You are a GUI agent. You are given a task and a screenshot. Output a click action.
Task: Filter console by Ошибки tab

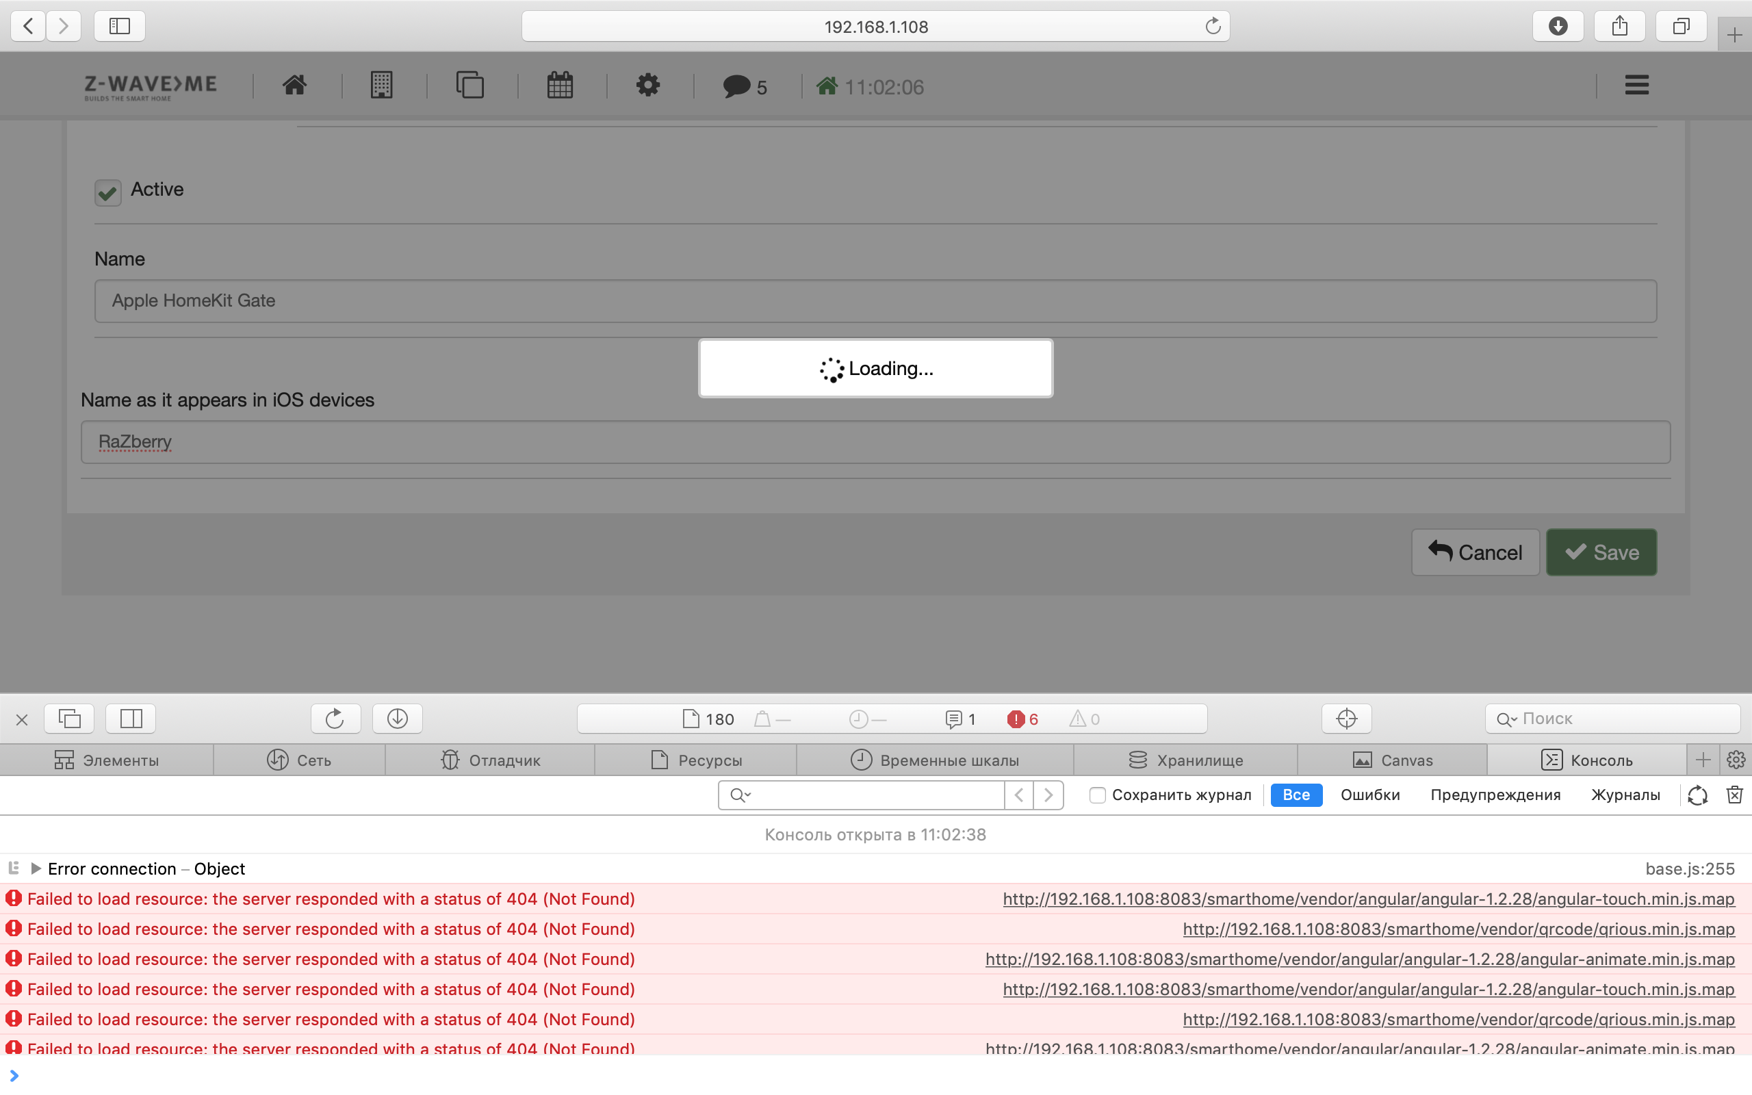(x=1370, y=793)
